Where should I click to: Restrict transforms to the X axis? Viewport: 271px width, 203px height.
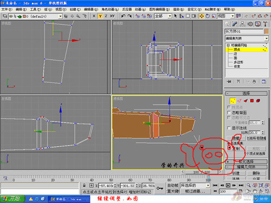(x=94, y=16)
